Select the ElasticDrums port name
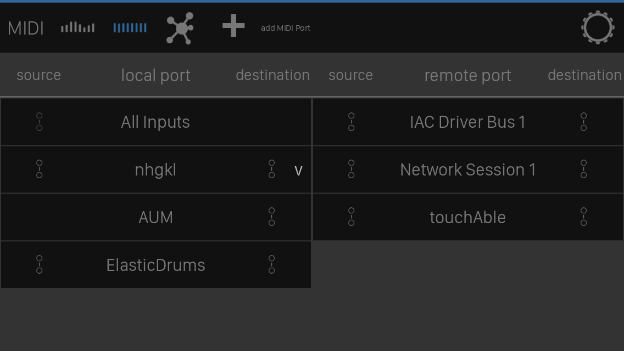Image resolution: width=624 pixels, height=351 pixels. tap(155, 265)
